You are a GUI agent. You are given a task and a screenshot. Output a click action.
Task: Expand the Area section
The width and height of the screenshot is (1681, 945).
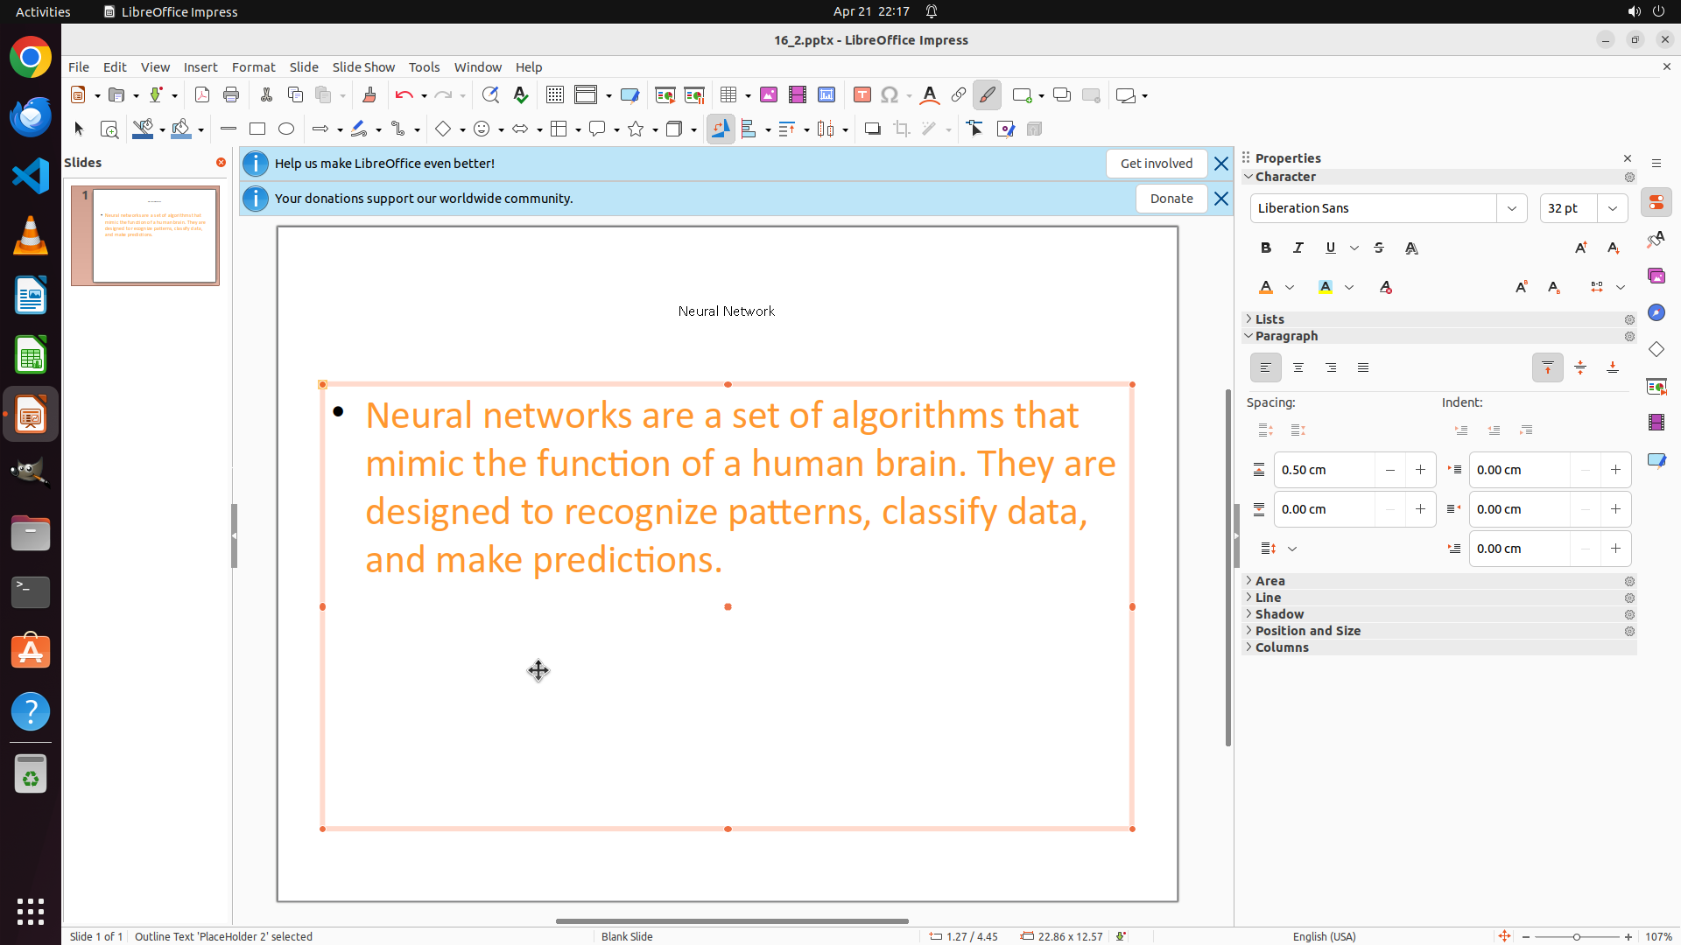point(1270,581)
